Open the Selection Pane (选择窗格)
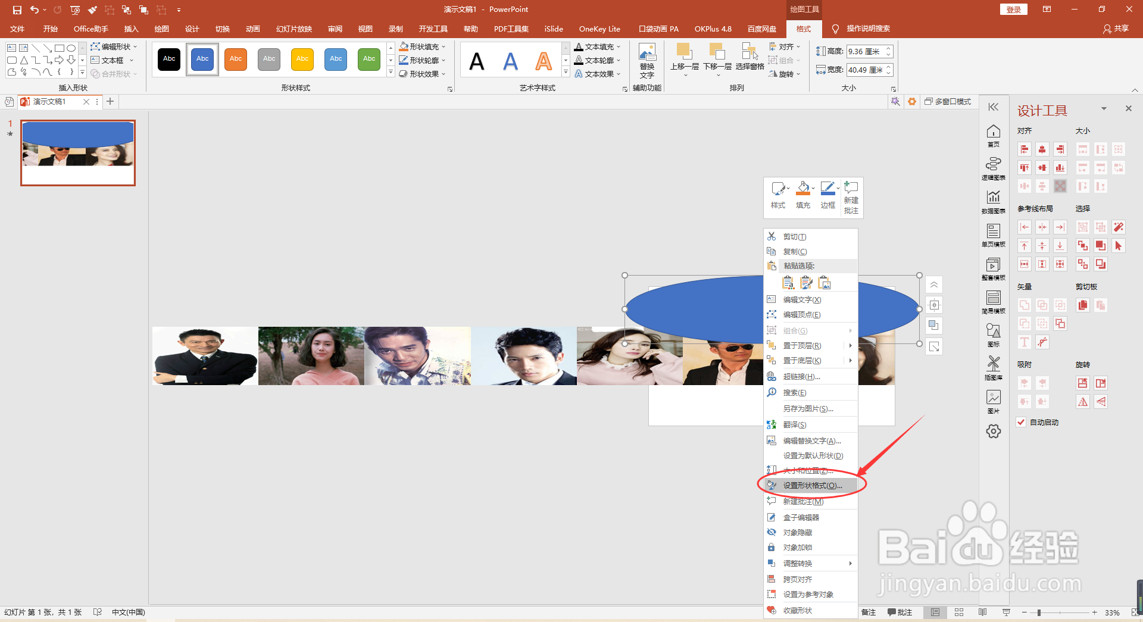Screen dimensions: 1143x622 (x=749, y=58)
